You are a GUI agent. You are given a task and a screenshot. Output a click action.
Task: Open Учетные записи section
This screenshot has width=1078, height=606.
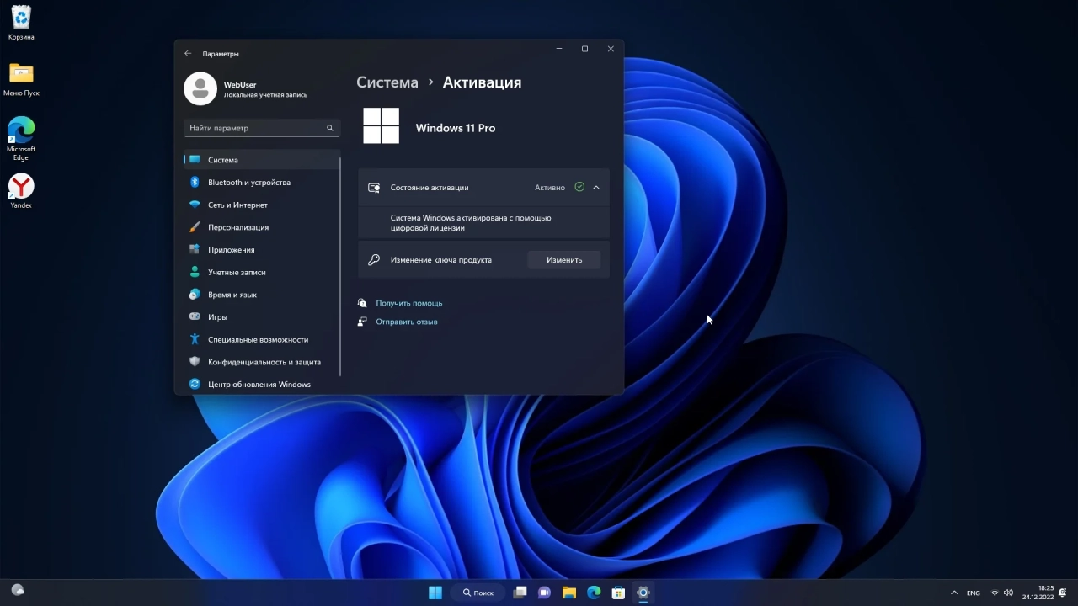point(261,272)
